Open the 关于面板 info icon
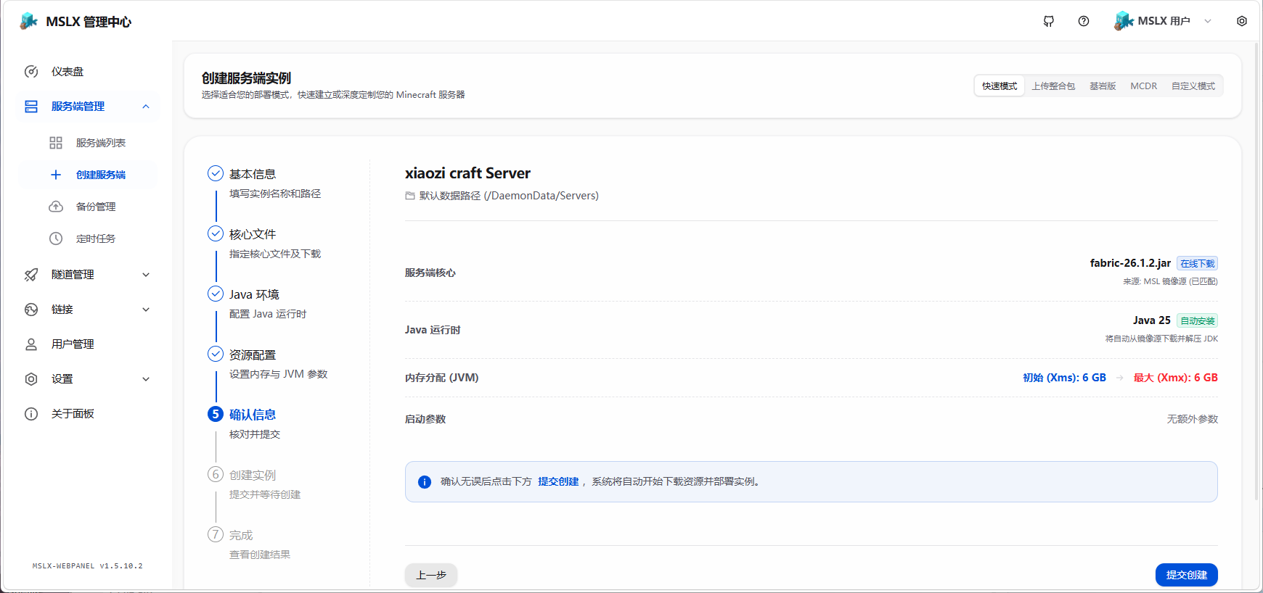This screenshot has height=593, width=1263. pos(31,414)
